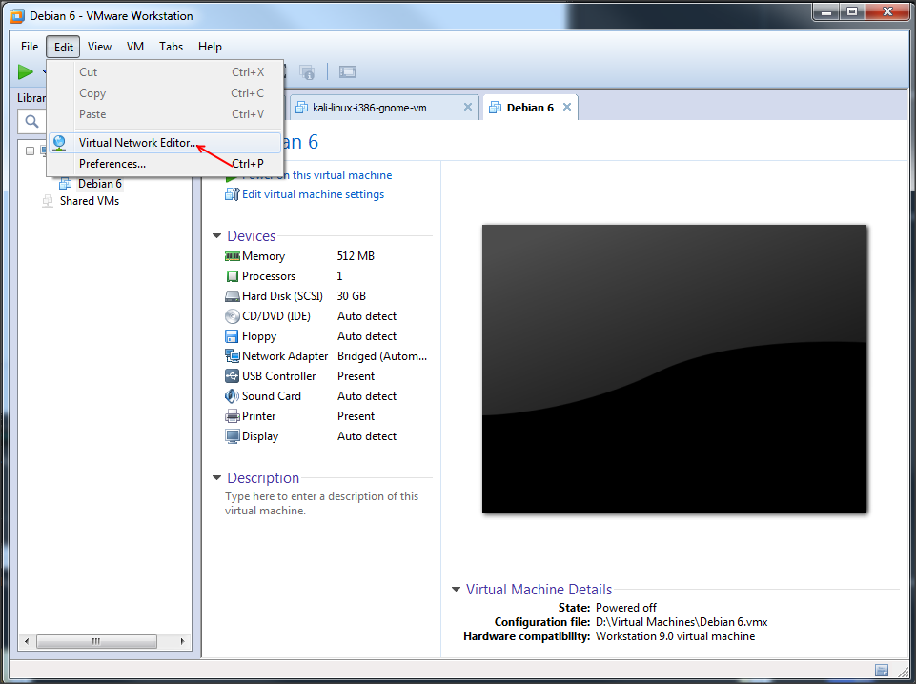The image size is (916, 684).
Task: Close the Debian 6 tab
Action: (566, 107)
